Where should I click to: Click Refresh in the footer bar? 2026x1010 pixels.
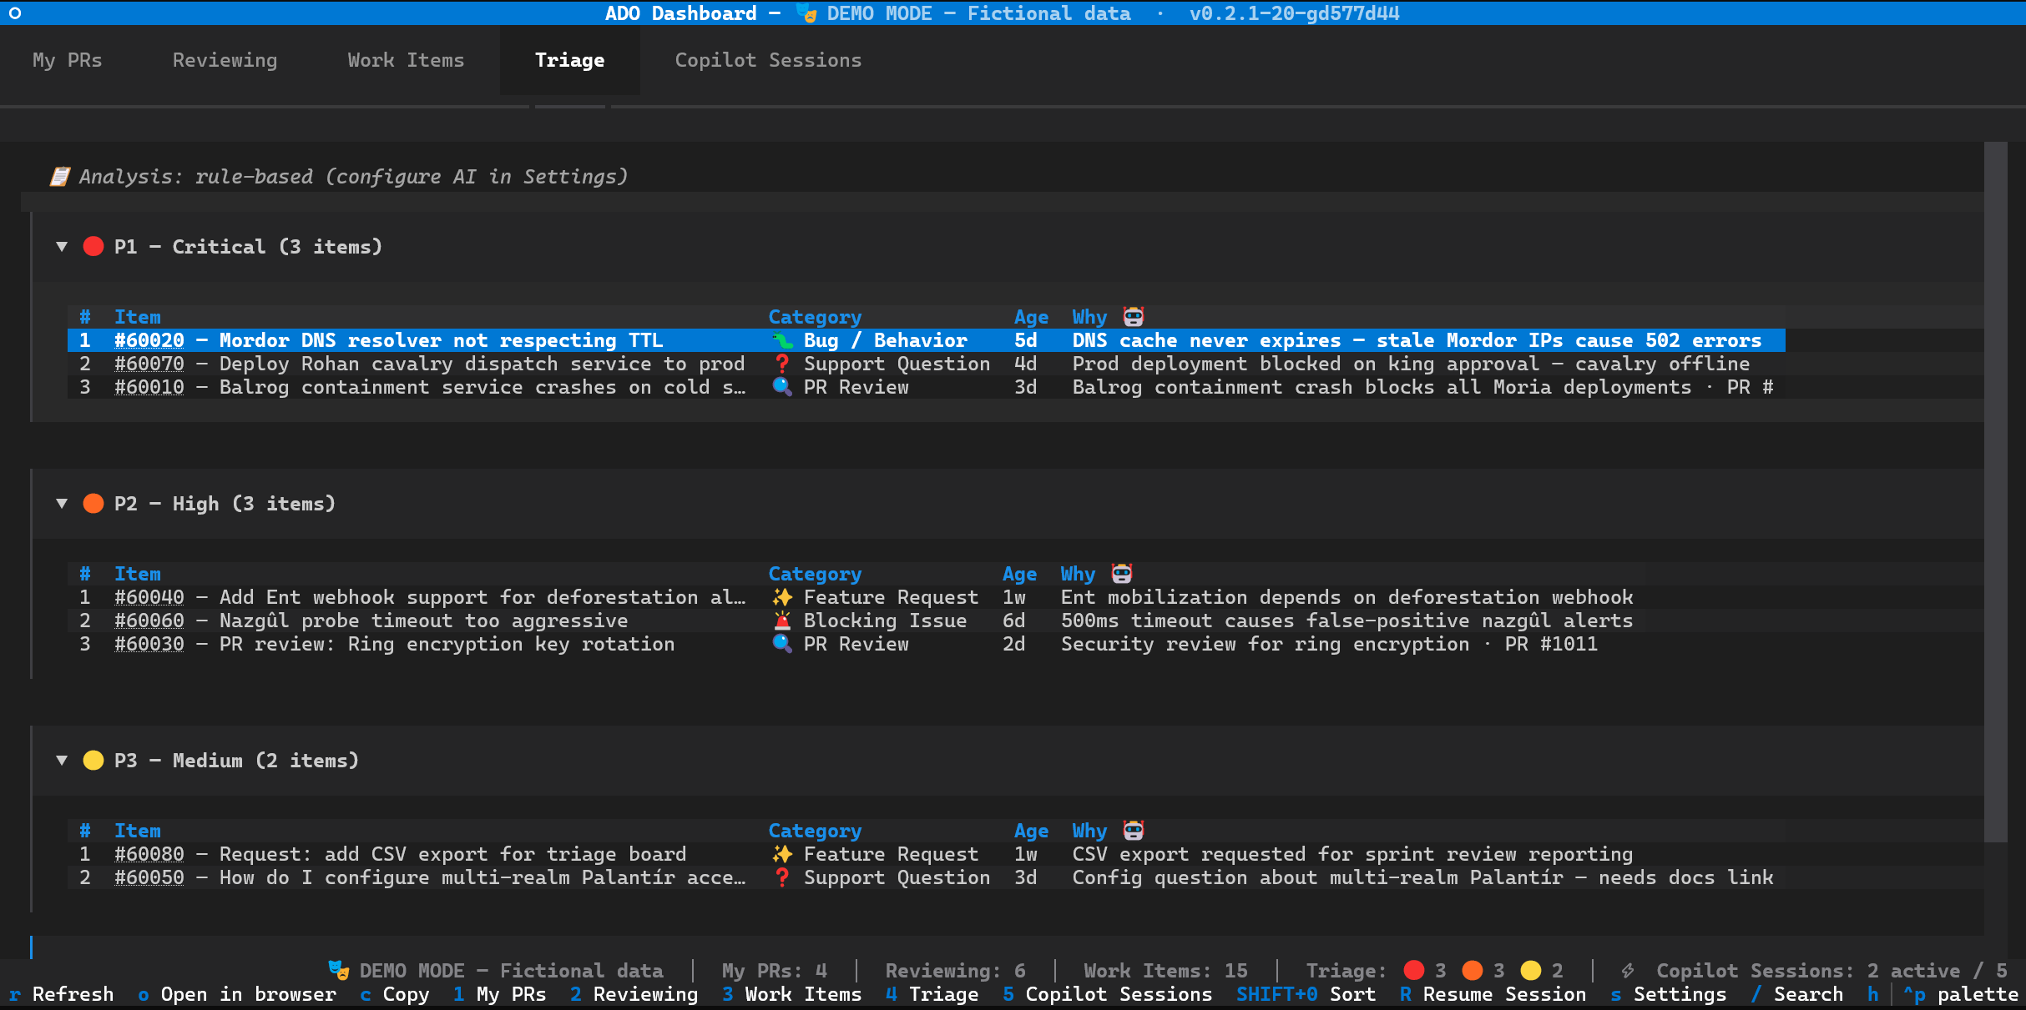[61, 994]
